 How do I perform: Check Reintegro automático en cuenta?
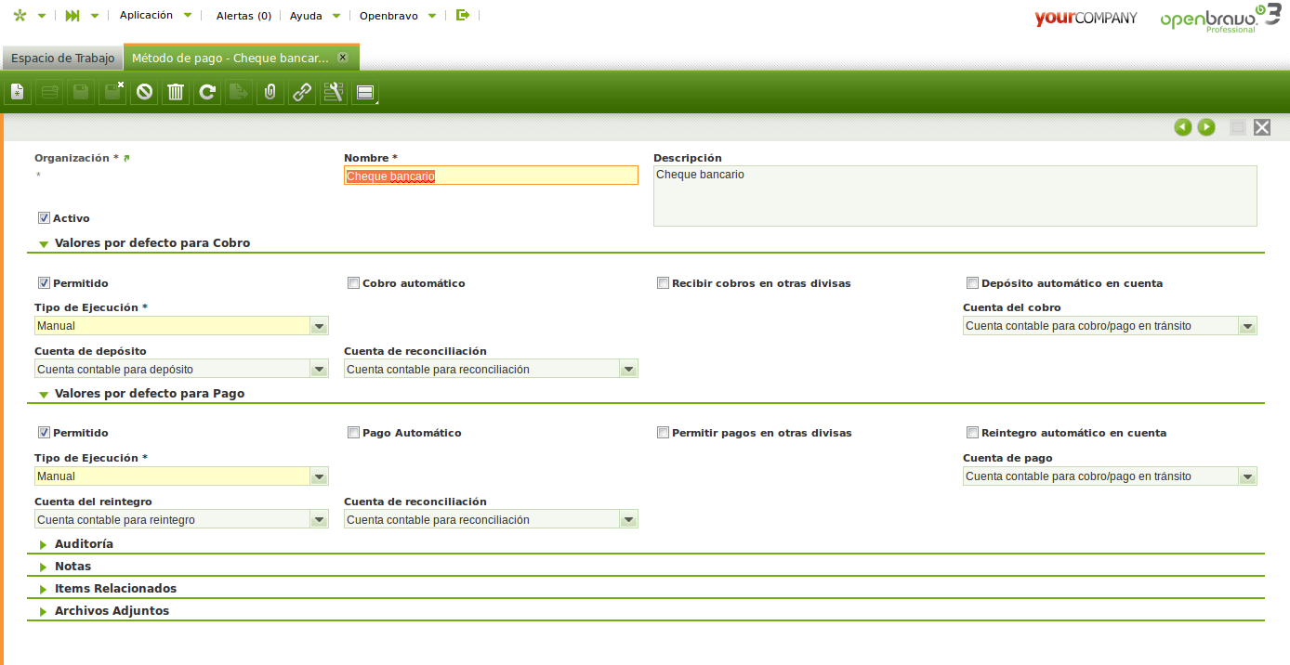point(972,433)
